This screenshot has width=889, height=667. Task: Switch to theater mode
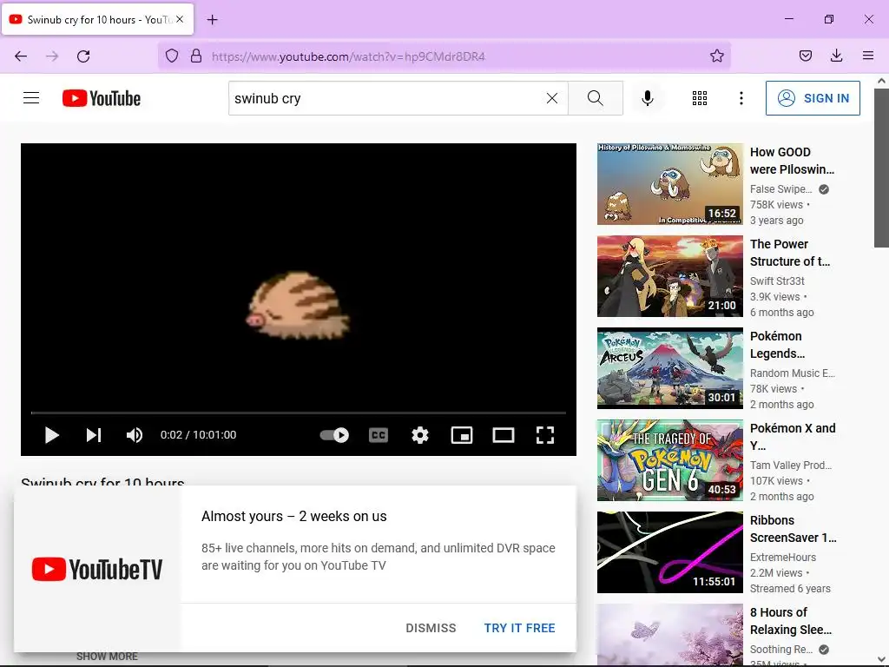pyautogui.click(x=504, y=435)
